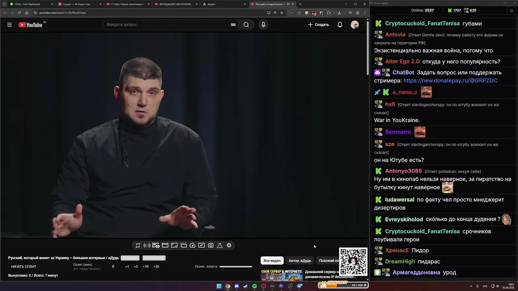518x291 pixels.
Task: Switch to ДЕГРАДАЦИЯ ТАРЕЛОЧНИЦ tab
Action: click(x=176, y=4)
